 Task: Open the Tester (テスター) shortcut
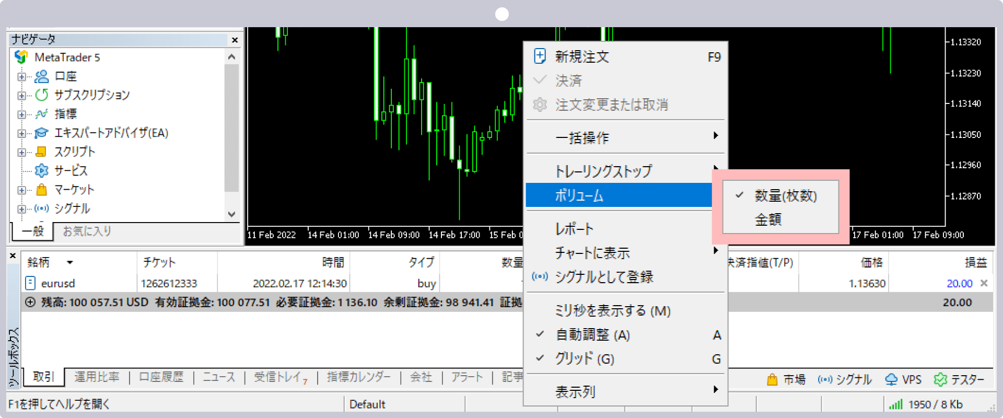(959, 380)
